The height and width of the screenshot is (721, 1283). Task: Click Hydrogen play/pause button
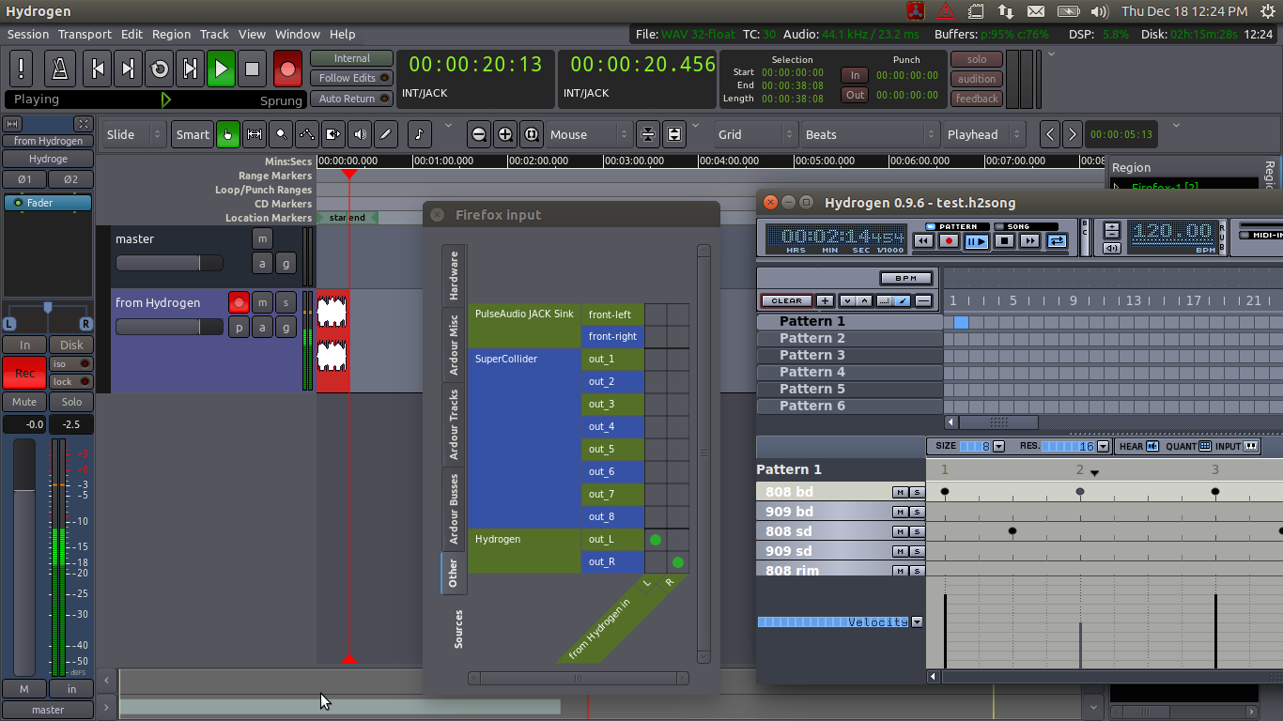[x=977, y=241]
